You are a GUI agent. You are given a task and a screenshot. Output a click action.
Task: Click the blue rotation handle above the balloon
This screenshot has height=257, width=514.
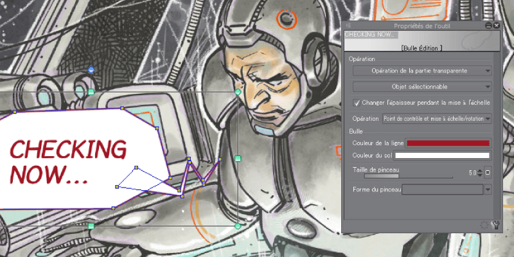[x=91, y=70]
